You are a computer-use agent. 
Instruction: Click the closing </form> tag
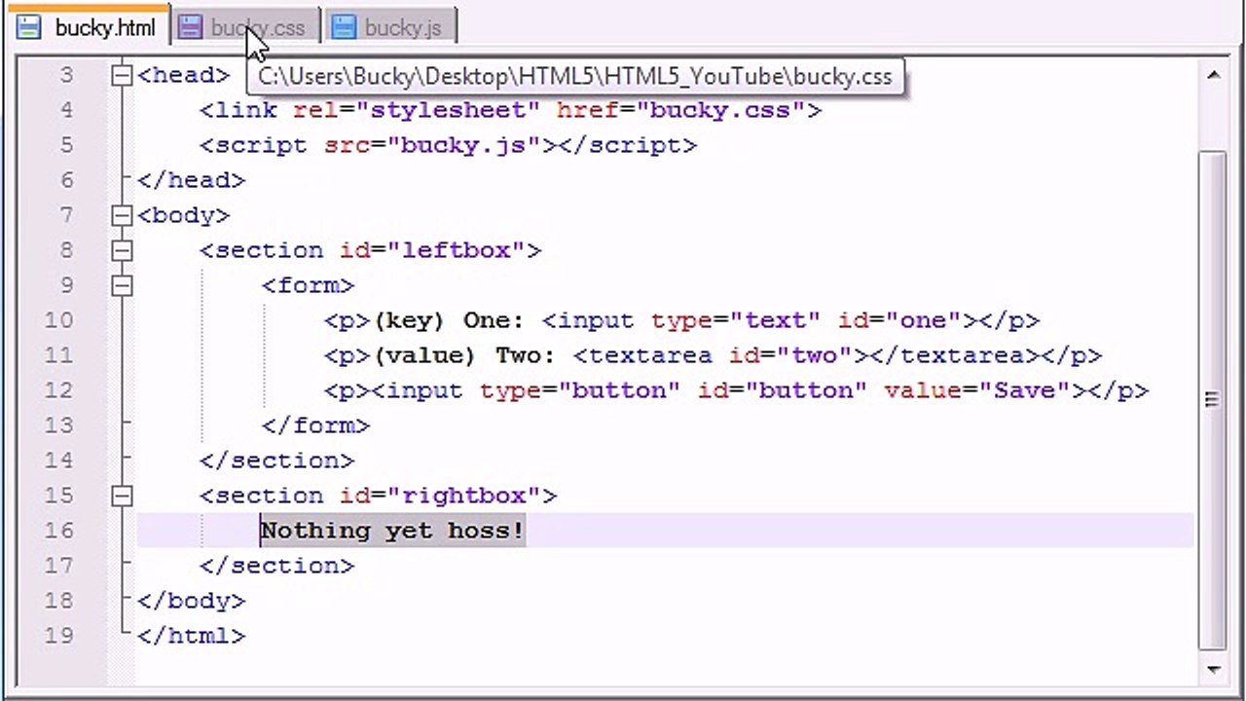(315, 425)
